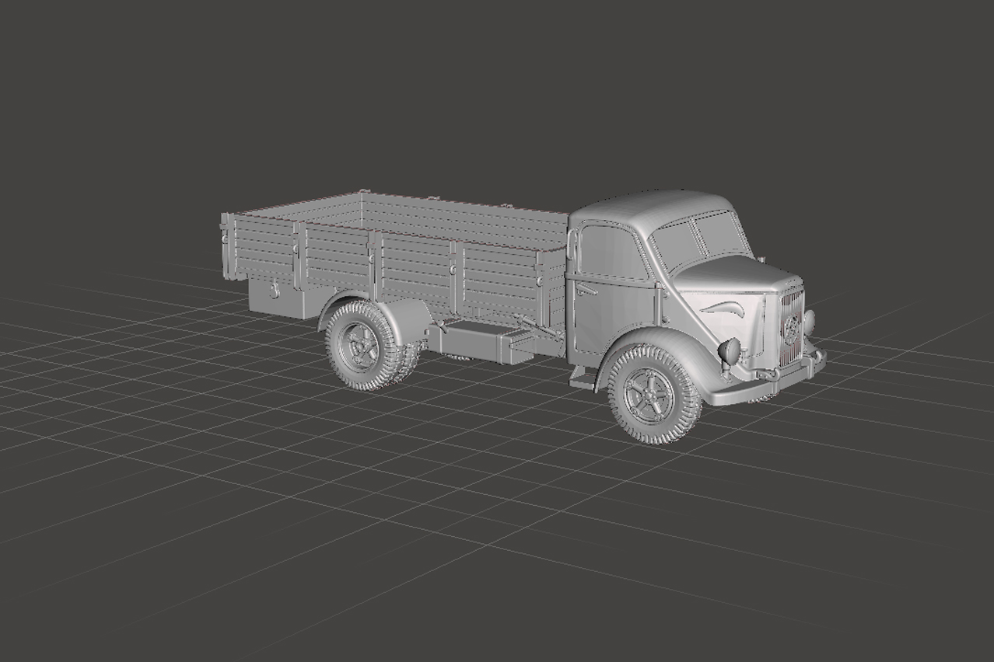Select the front wheel fender
The image size is (994, 662).
pyautogui.click(x=661, y=342)
